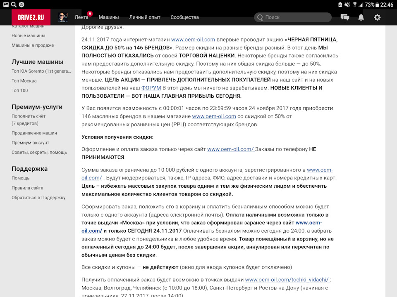397x297 pixels.
Task: Open the Лента tab
Action: 81,17
